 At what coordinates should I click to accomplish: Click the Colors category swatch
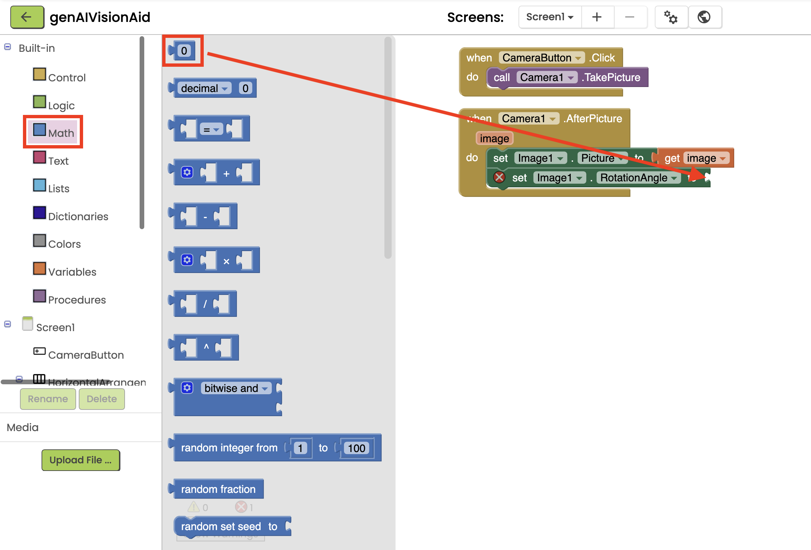coord(40,240)
